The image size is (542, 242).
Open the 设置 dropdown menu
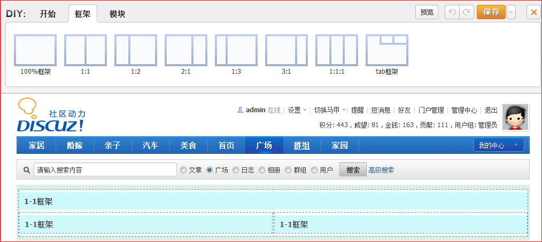point(297,110)
